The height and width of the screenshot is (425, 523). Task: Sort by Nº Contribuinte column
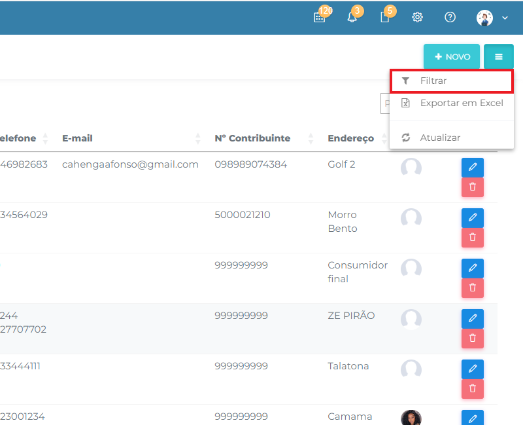pos(252,138)
